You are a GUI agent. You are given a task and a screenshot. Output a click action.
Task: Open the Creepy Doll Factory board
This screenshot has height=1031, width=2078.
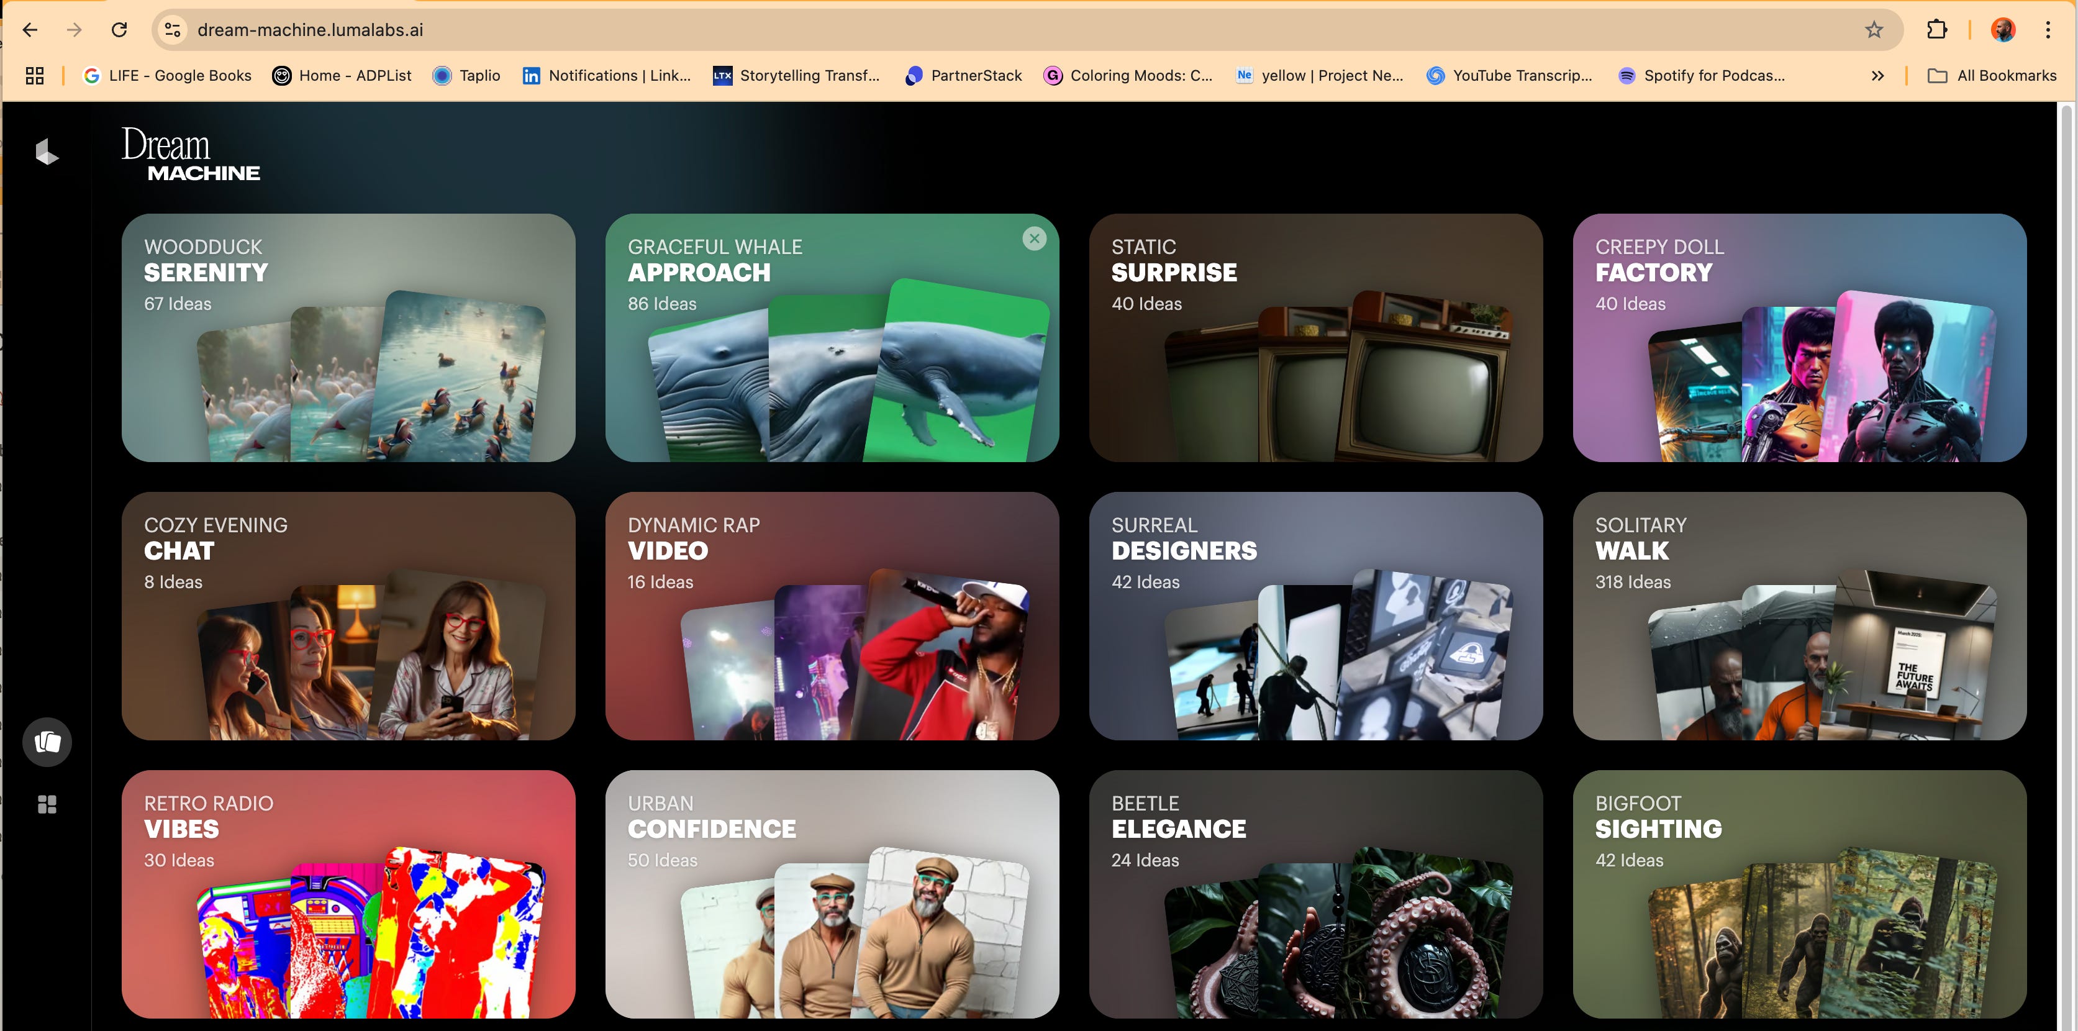click(x=1799, y=337)
